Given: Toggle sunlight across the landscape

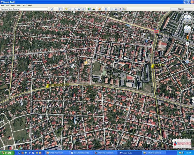Looking at the screenshot, I should [94, 9].
